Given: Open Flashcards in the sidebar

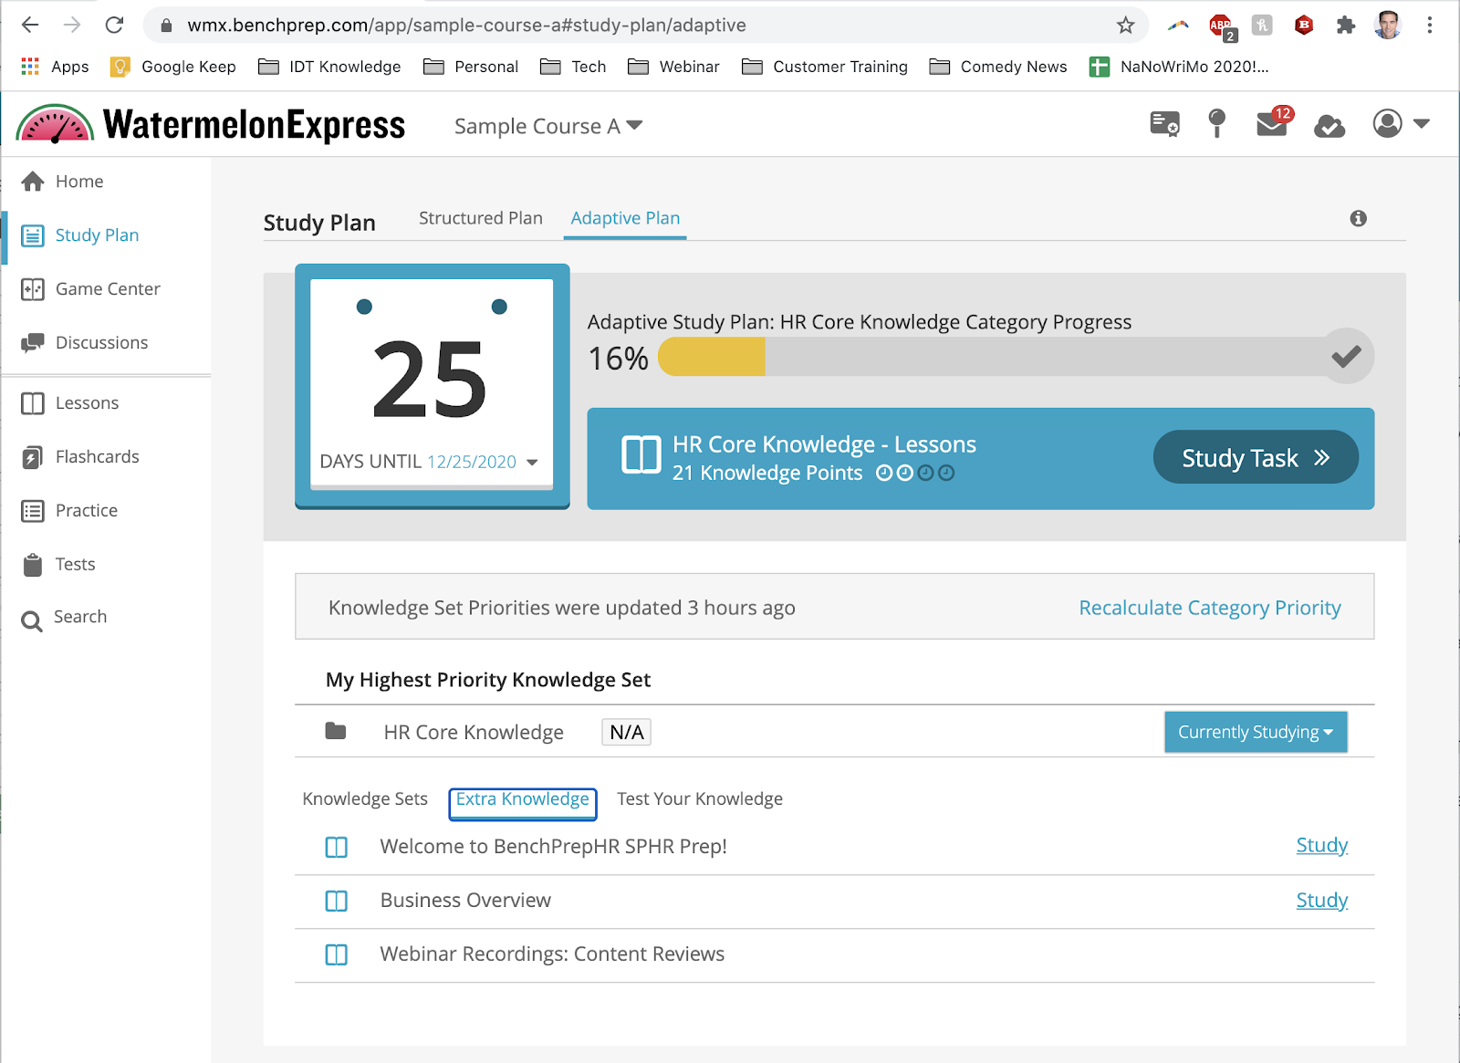Looking at the screenshot, I should click(x=97, y=457).
